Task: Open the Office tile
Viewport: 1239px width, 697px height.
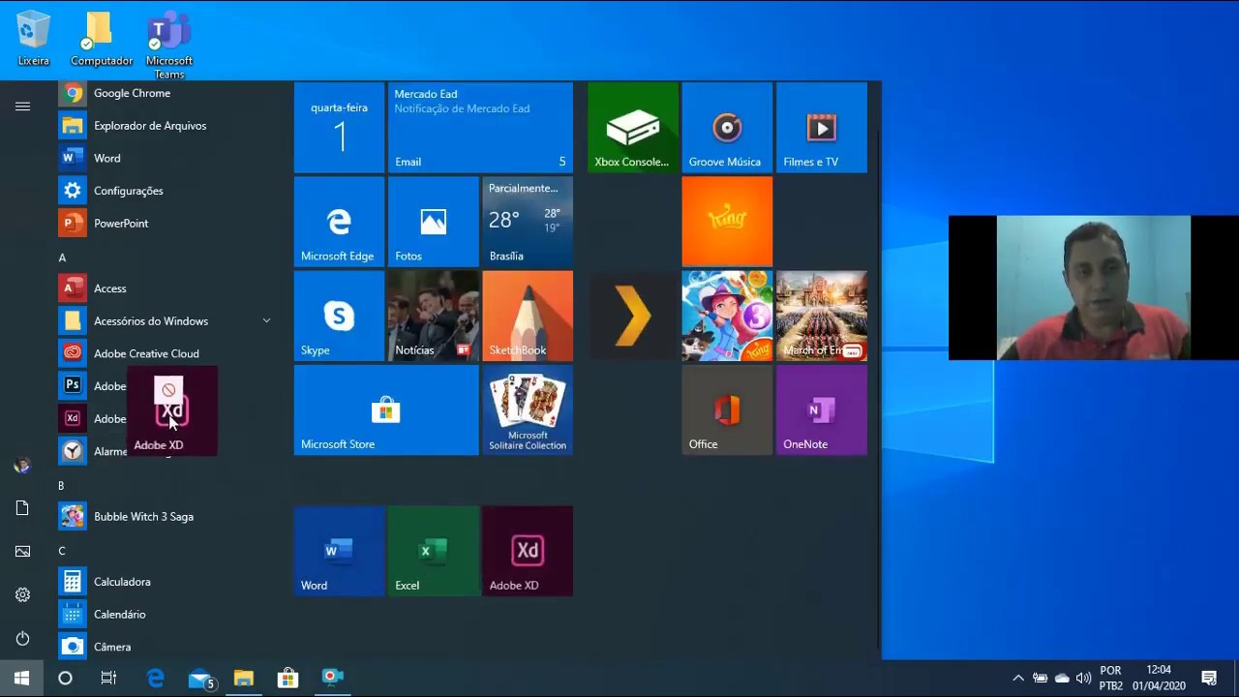Action: click(727, 409)
